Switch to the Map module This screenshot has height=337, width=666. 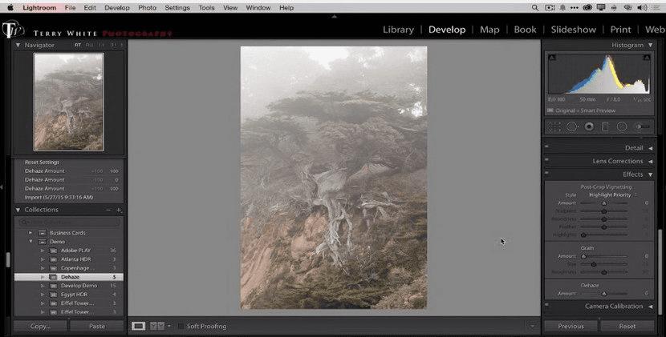(489, 30)
